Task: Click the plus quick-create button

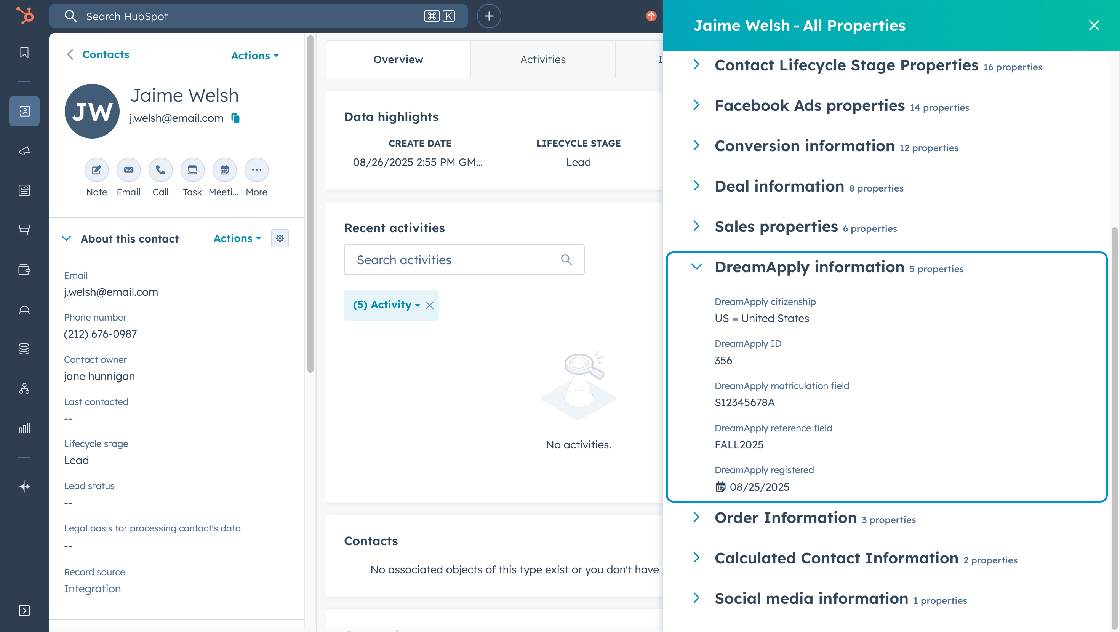Action: 489,16
